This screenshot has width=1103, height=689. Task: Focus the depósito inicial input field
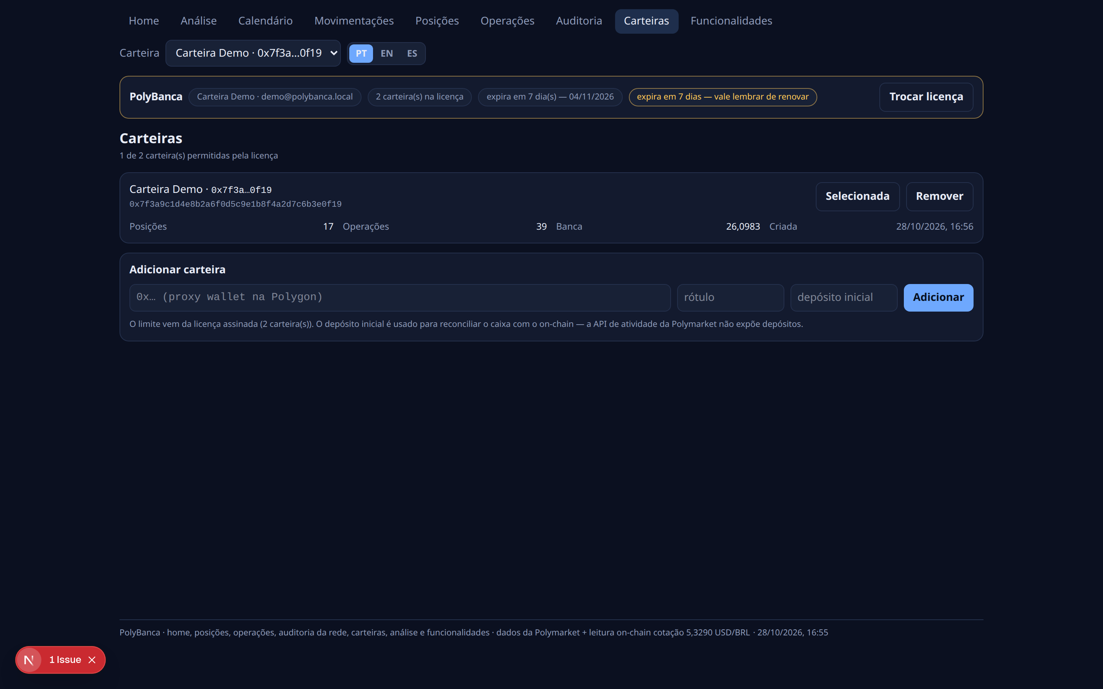(844, 297)
